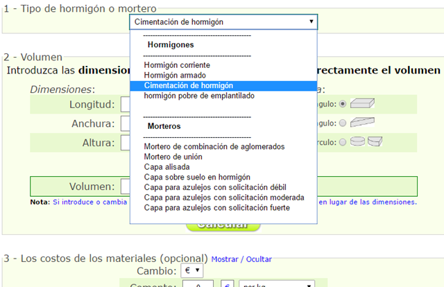This screenshot has width=444, height=287.
Task: Select the rectangle shape radio button
Action: pyautogui.click(x=343, y=104)
